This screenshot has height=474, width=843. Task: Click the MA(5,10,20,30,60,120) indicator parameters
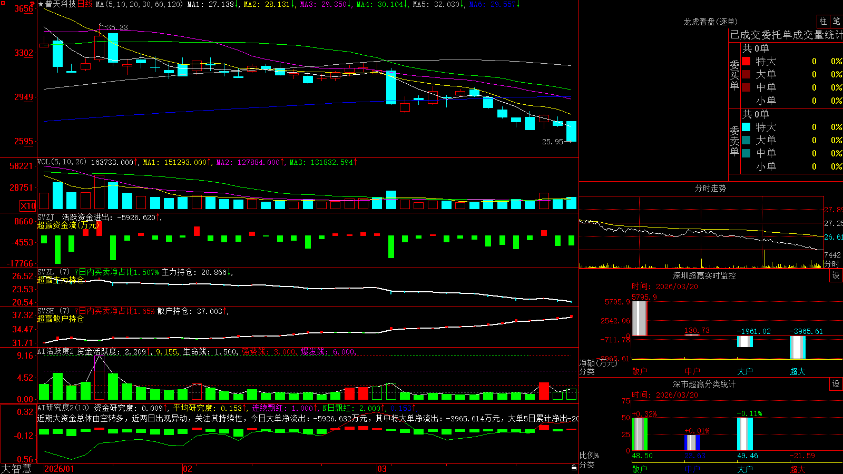point(139,4)
